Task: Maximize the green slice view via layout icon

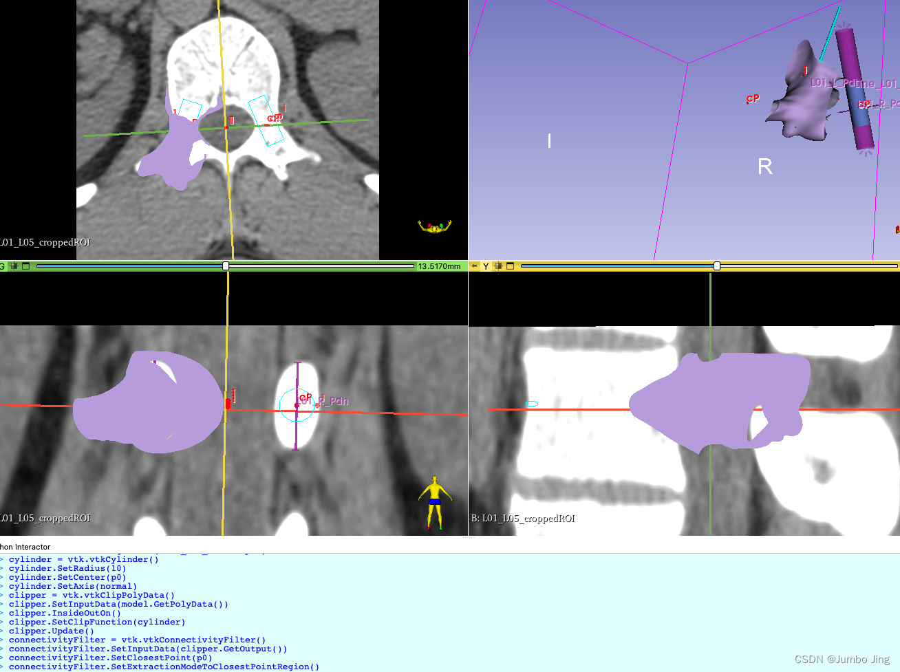Action: click(x=26, y=266)
